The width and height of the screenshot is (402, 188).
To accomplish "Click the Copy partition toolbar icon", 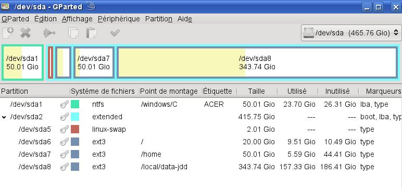I will tap(73, 33).
